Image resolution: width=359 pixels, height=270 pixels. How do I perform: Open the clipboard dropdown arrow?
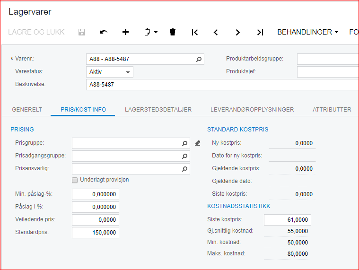coord(156,32)
